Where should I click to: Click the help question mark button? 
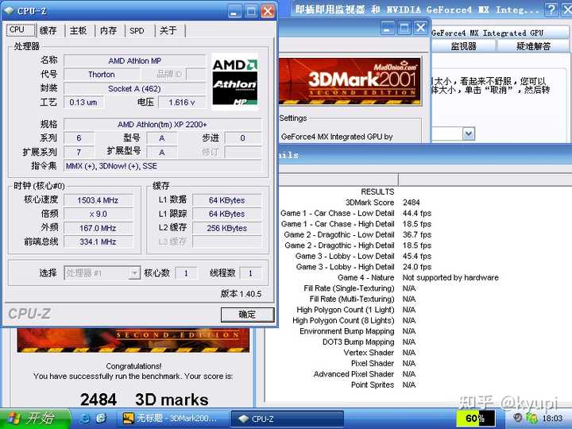point(551,10)
